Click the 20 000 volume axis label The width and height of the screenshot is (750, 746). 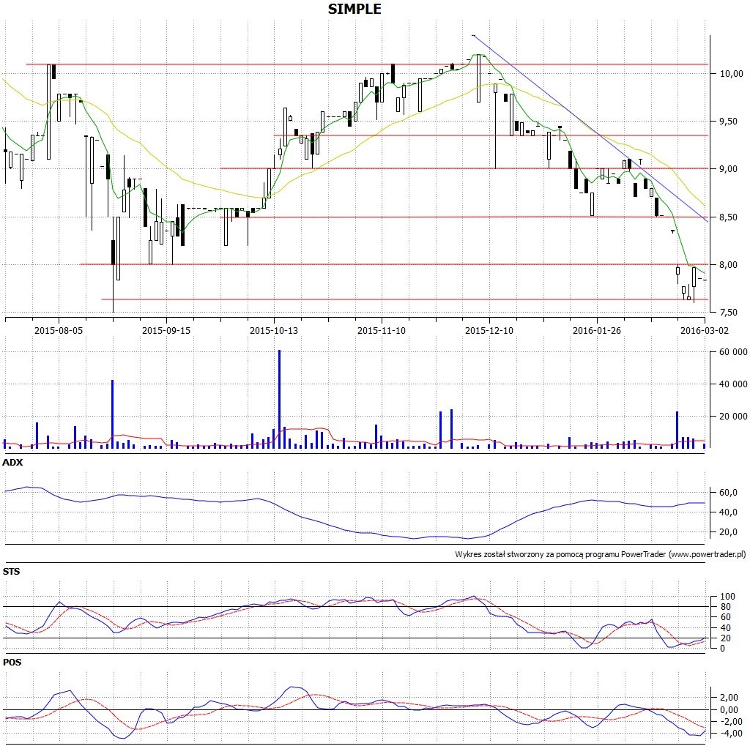(x=733, y=416)
